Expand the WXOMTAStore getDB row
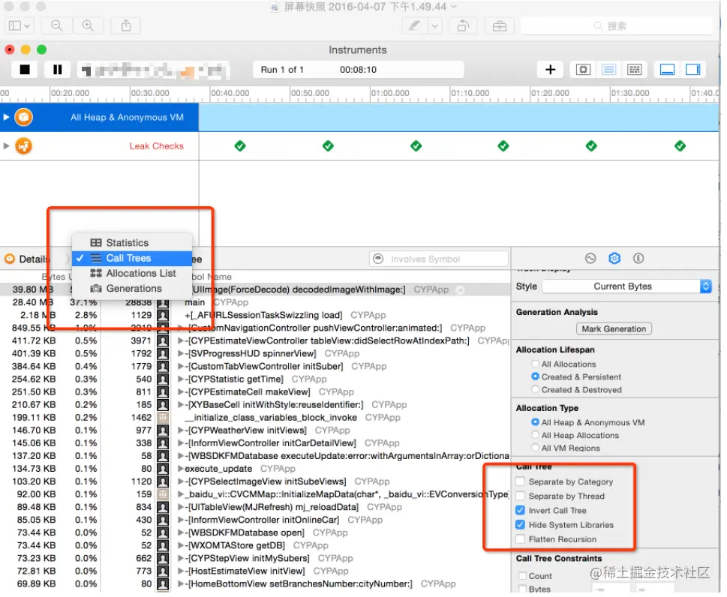The width and height of the screenshot is (727, 597). coord(181,545)
